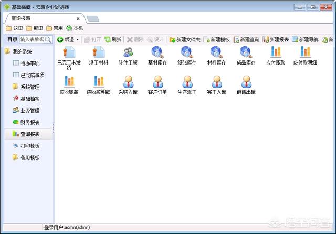Click the 这里 bookmark folder
Image resolution: width=336 pixels, height=234 pixels.
[14, 28]
